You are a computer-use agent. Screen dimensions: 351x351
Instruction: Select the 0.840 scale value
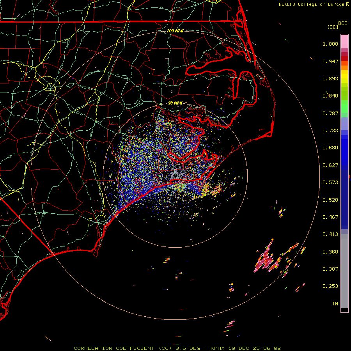point(330,96)
